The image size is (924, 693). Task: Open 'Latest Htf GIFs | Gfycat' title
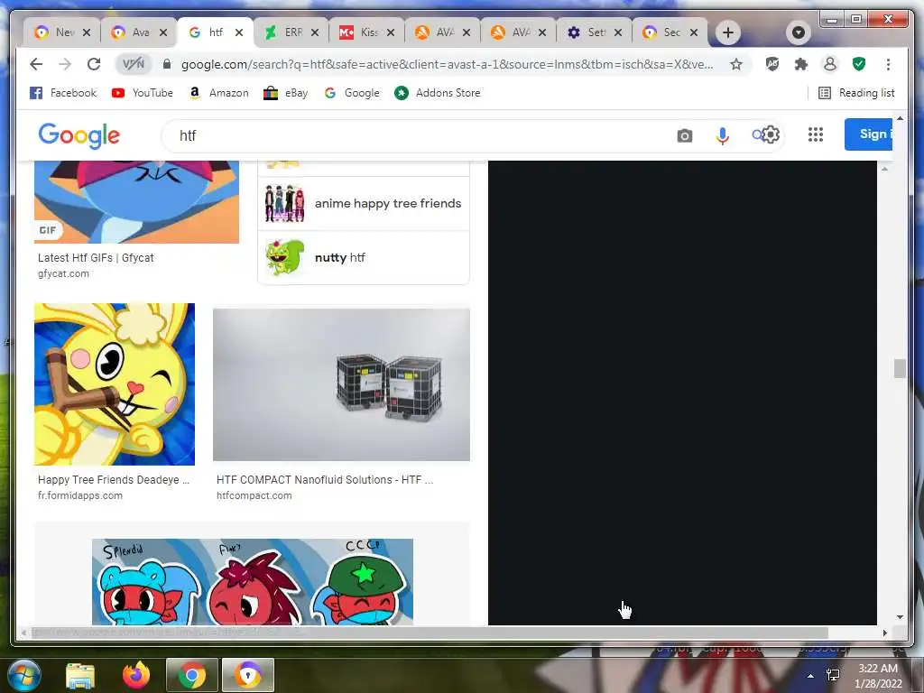coord(96,257)
